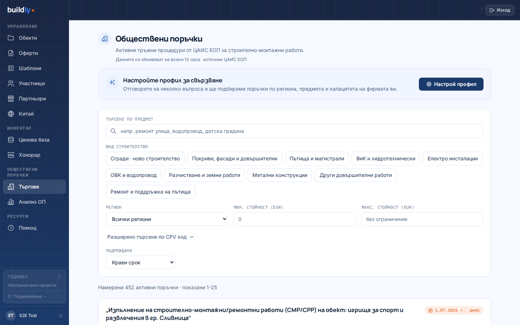The image size is (520, 325).
Task: Click the източник ЦАИС ЕОП note
Action: (x=225, y=60)
